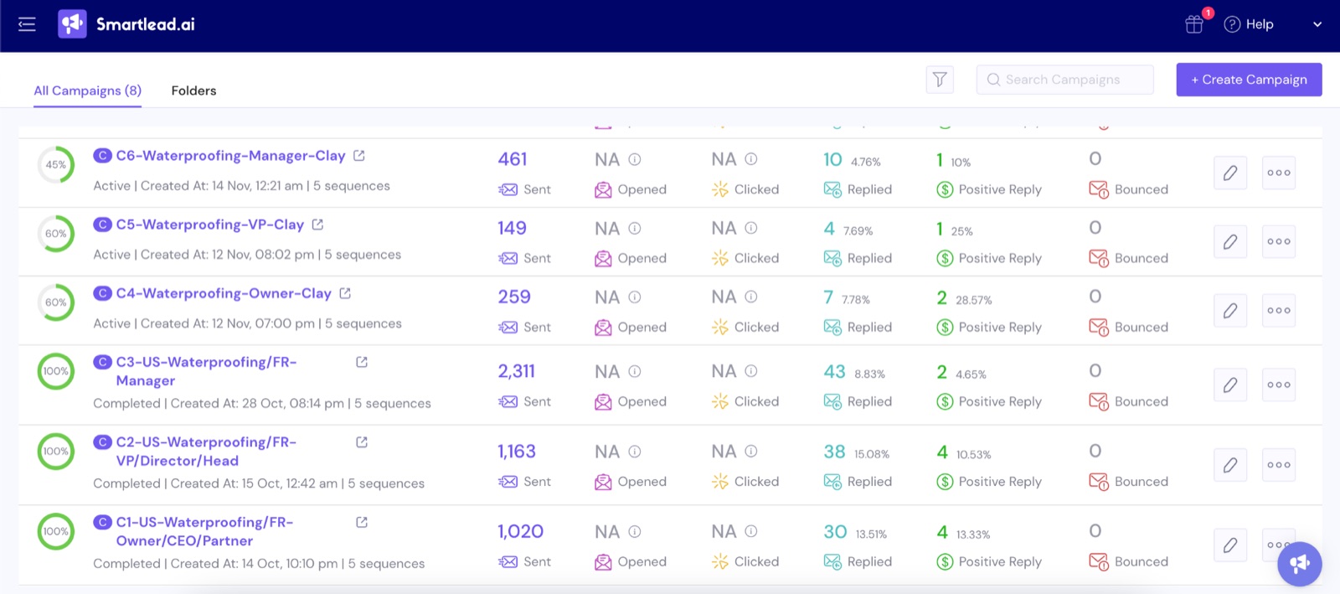Show info on C5 Opened NA
This screenshot has height=594, width=1340.
(x=635, y=228)
